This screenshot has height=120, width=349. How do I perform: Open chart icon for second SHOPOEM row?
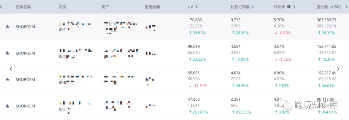7,53
